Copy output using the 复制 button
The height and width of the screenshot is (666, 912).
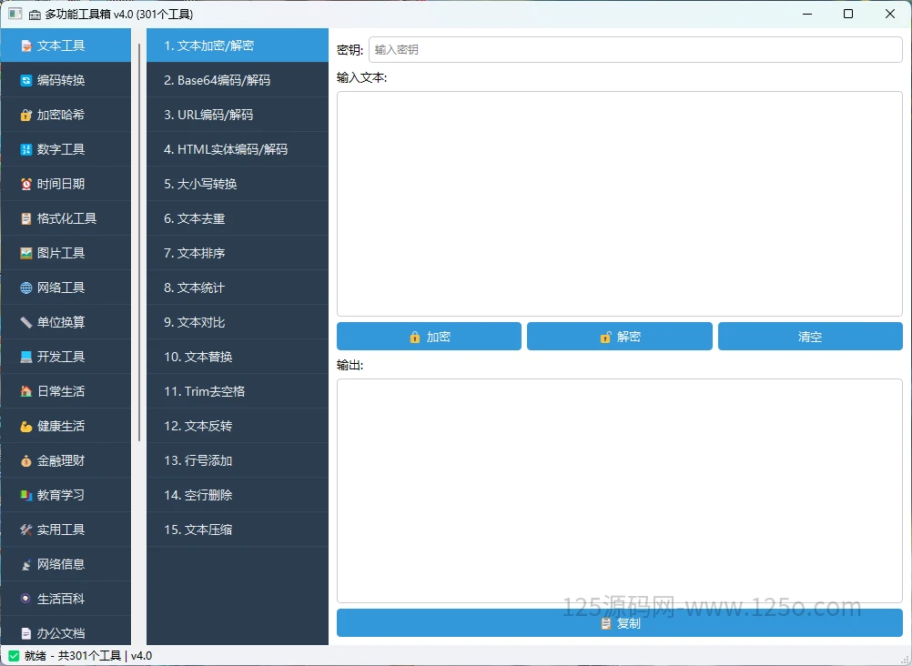coord(620,623)
